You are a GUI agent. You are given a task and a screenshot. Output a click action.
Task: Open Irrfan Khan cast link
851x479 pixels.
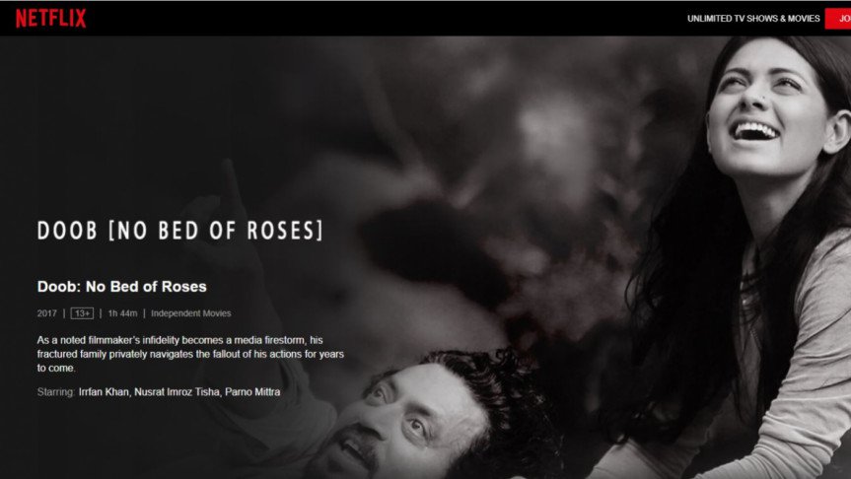tap(104, 391)
